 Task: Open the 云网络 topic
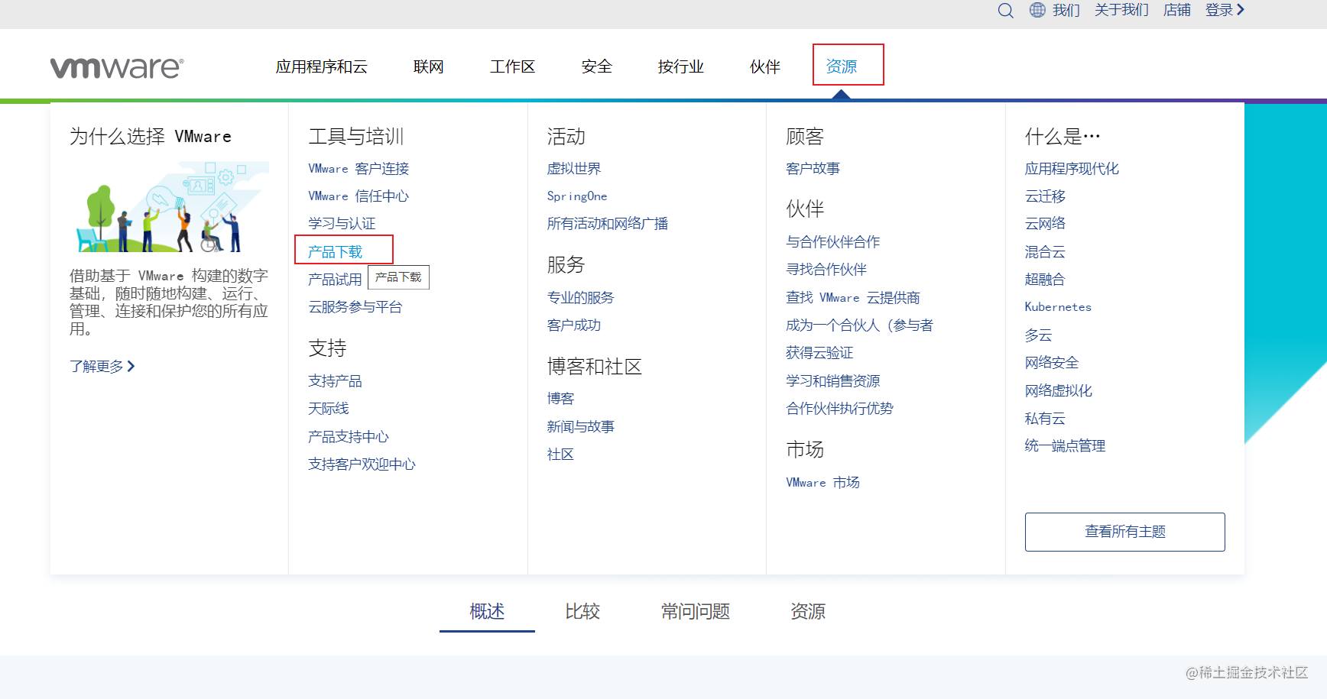coord(1045,224)
